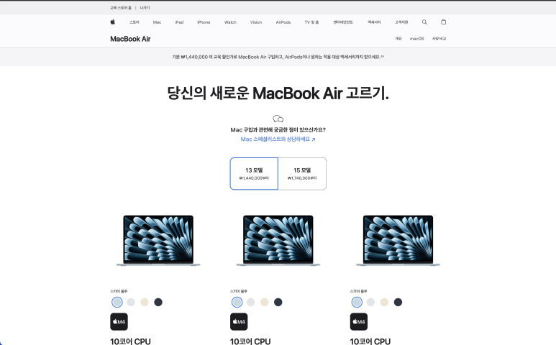The width and height of the screenshot is (556, 345).
Task: Click the M4 chip badge in left card
Action: [x=119, y=321]
